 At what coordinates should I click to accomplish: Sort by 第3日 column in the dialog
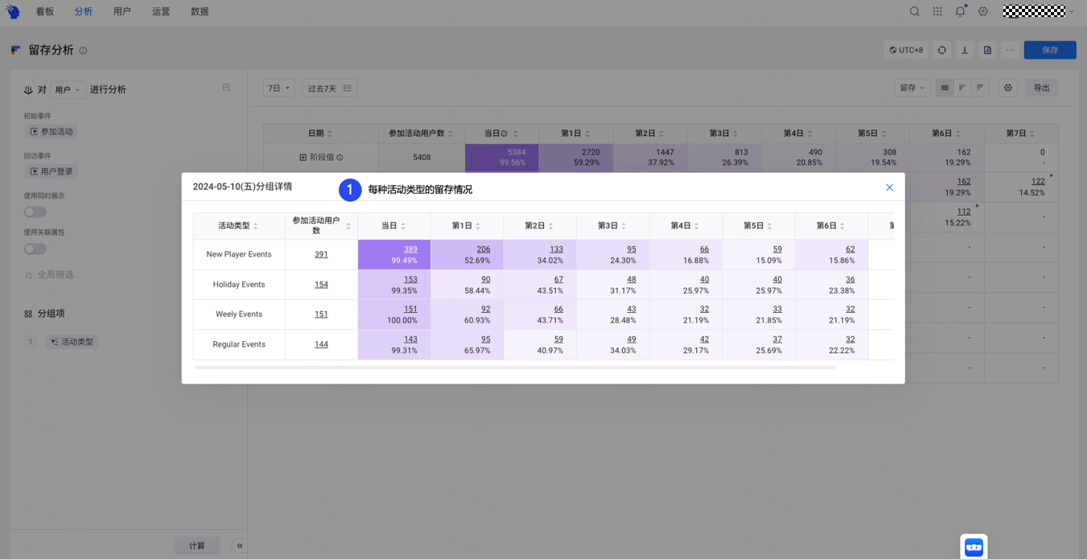click(624, 226)
